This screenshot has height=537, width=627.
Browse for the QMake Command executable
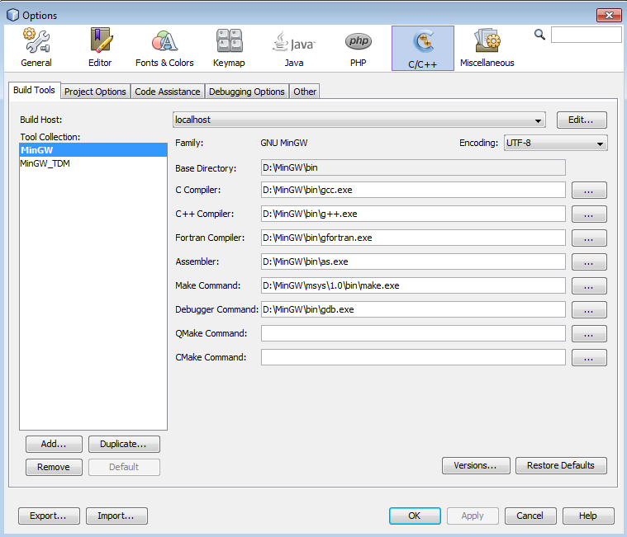(589, 334)
